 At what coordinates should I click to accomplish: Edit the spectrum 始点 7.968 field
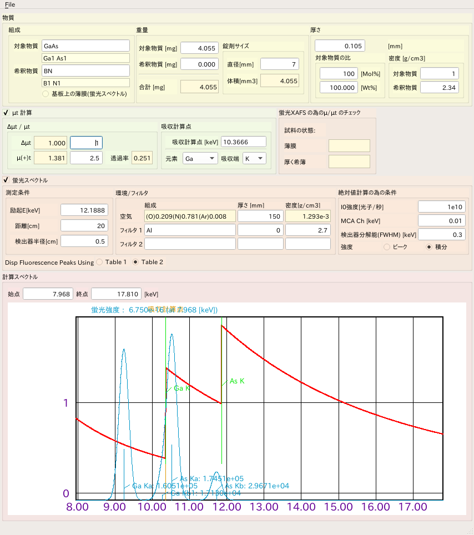click(x=48, y=294)
